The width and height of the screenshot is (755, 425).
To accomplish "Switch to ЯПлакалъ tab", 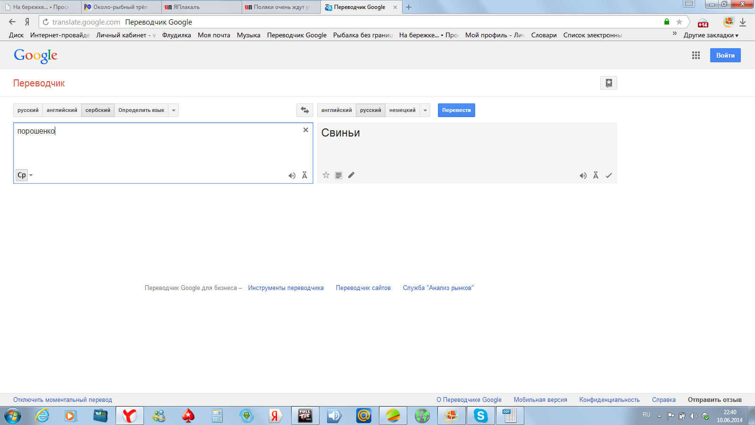I will (x=201, y=7).
